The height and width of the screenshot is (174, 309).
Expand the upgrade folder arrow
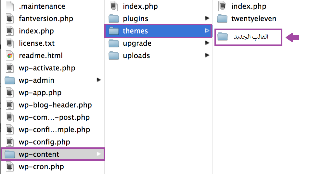207,43
